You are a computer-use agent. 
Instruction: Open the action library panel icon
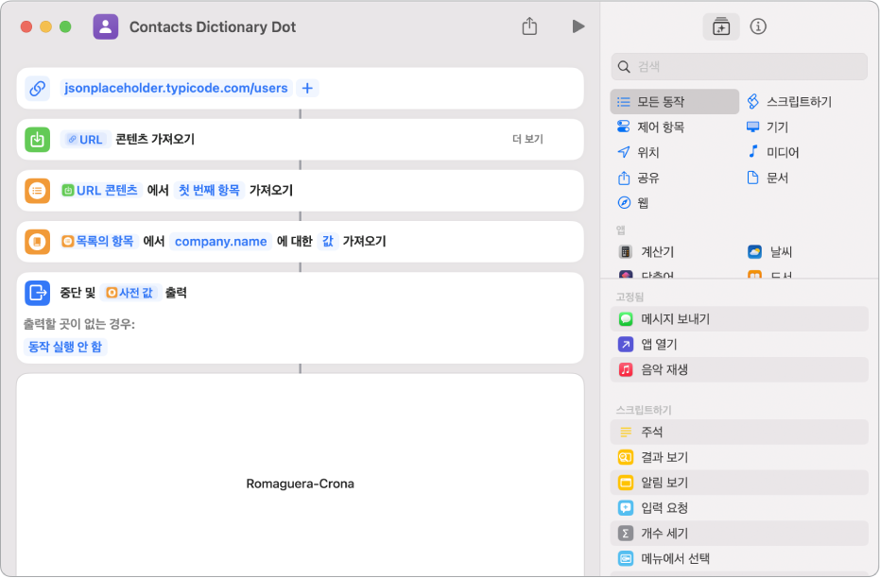(x=720, y=26)
